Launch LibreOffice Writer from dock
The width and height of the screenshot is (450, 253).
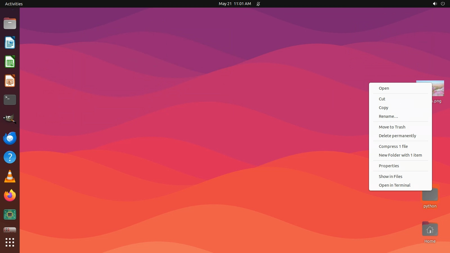coord(10,43)
